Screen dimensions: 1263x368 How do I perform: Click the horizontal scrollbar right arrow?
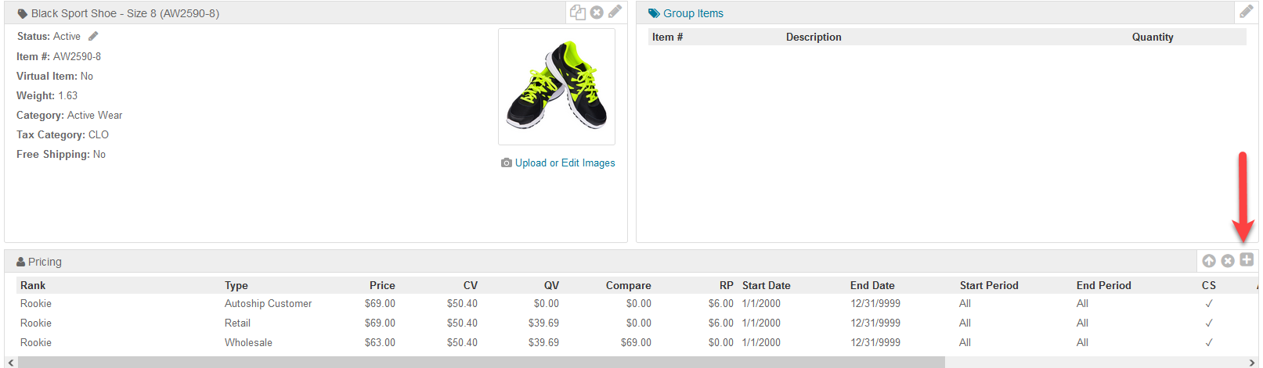(x=1252, y=363)
